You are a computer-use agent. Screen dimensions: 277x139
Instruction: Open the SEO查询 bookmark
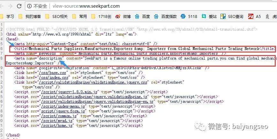(x=232, y=17)
